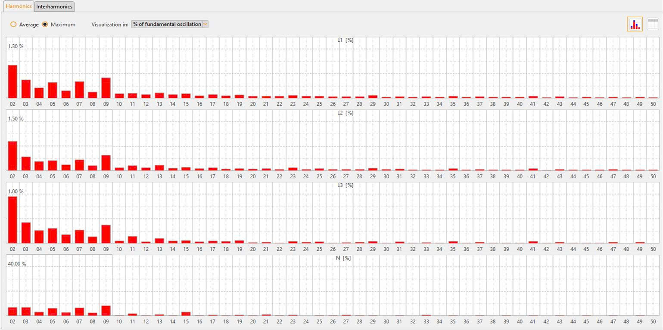Pick harmonic 07 bar in L2 chart
The width and height of the screenshot is (663, 330).
point(79,165)
